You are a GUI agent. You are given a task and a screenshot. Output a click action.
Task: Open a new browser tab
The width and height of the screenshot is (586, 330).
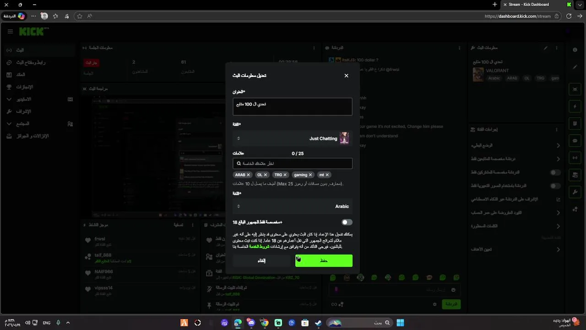494,5
